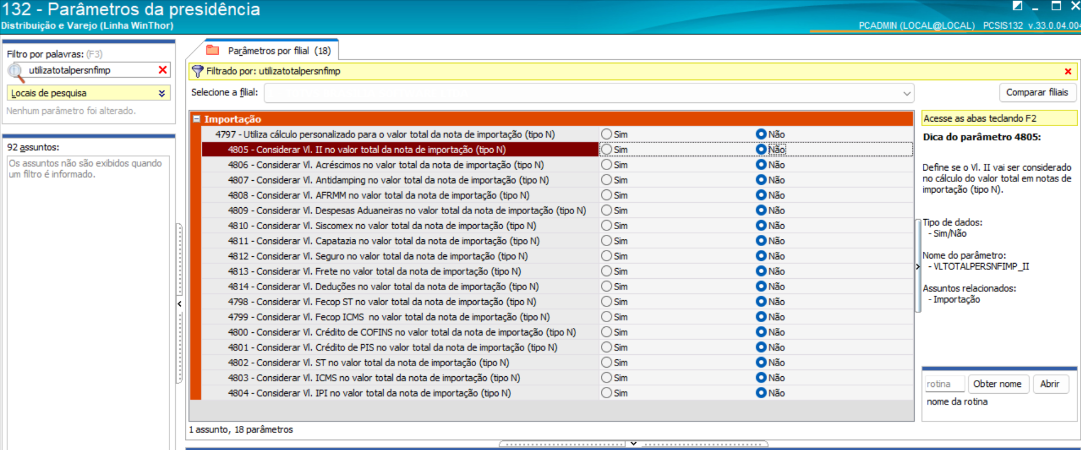Viewport: 1081px width, 450px height.
Task: Select 'Sim' for parameter 4809 Despesas Aduaneiras
Action: [606, 210]
